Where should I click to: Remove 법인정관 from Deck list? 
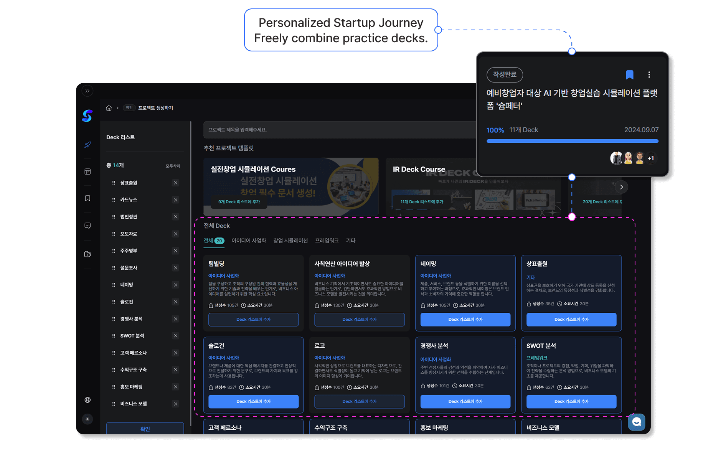point(175,217)
